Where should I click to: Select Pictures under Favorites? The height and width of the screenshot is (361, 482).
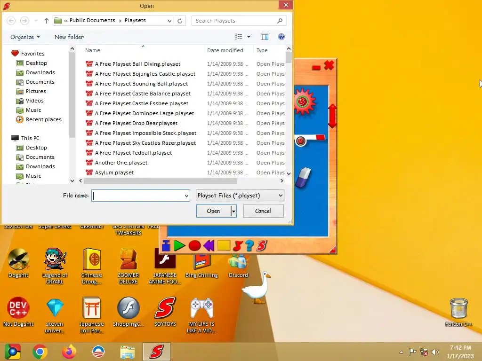point(36,91)
